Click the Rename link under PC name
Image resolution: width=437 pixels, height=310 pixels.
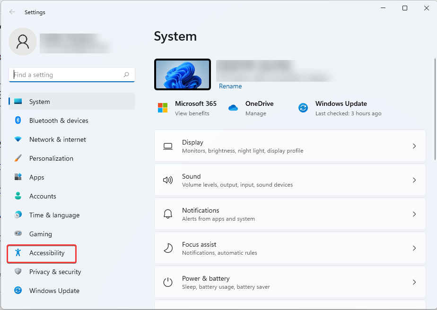coord(230,86)
